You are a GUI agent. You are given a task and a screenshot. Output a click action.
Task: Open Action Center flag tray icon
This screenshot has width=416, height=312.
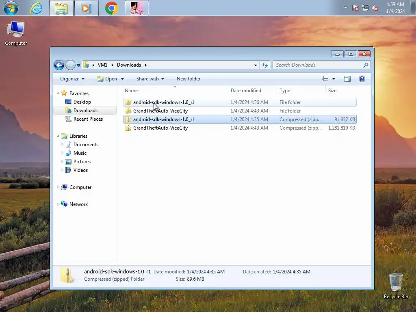point(355,8)
